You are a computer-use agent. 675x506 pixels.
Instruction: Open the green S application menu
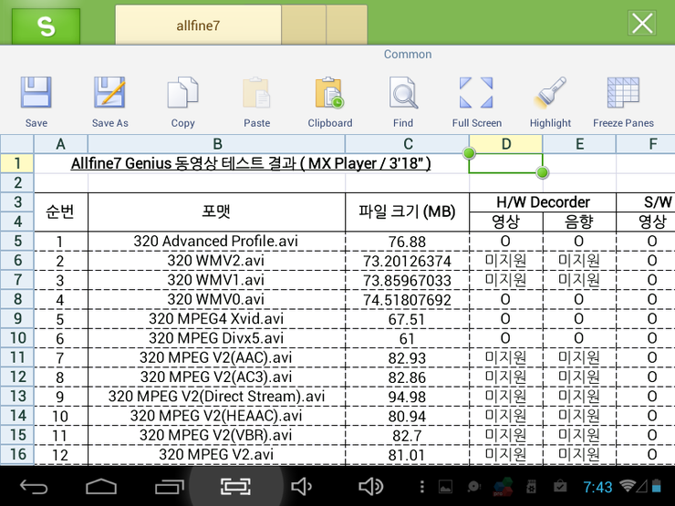point(46,26)
